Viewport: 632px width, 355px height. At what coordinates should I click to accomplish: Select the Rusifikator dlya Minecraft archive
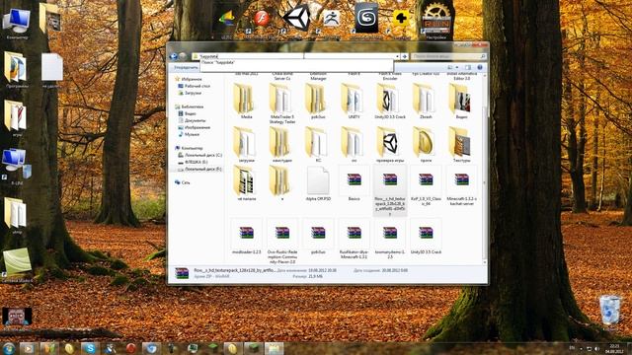coord(354,239)
